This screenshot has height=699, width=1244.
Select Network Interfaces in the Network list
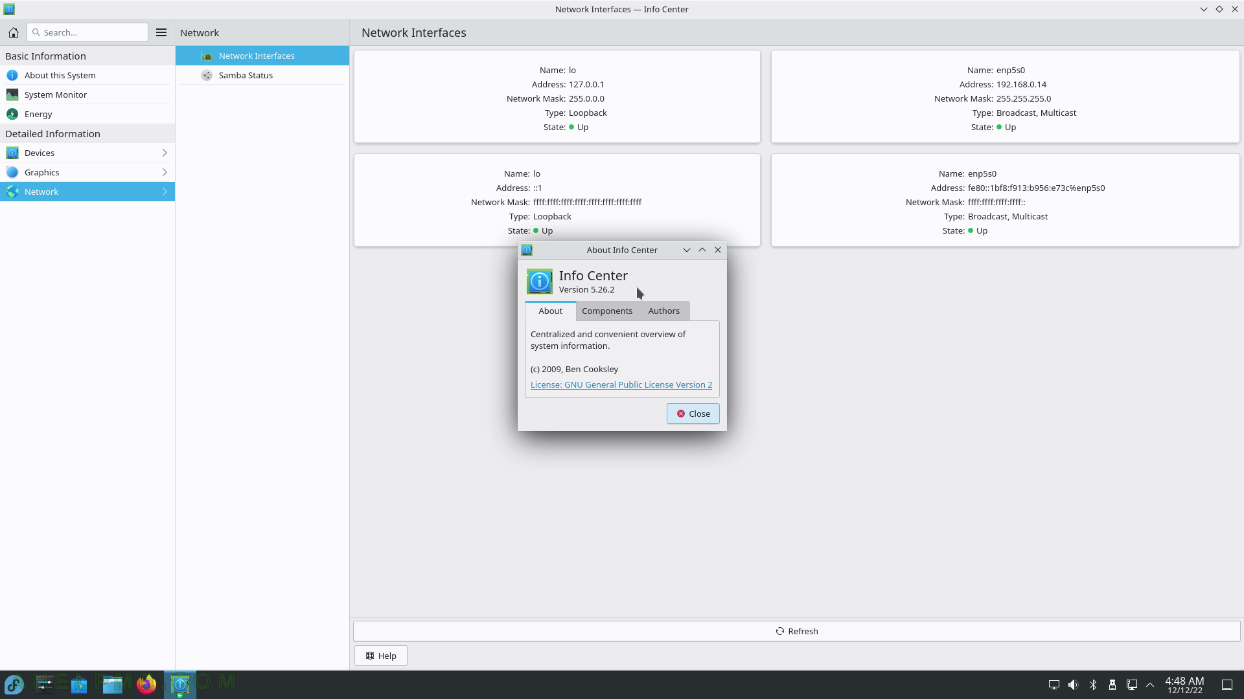pyautogui.click(x=262, y=56)
